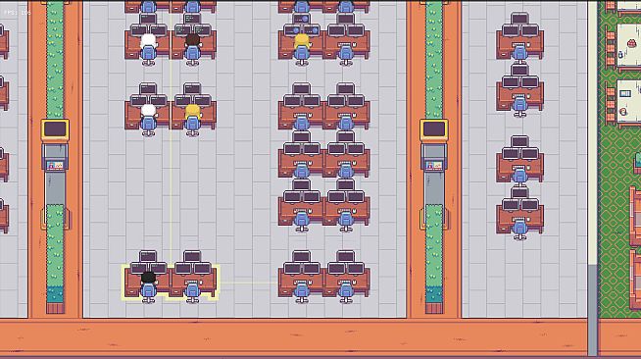Viewport: 641px width, 359px height.
Task: Click yellow-framed screen in the left corridor
Action: coord(55,130)
